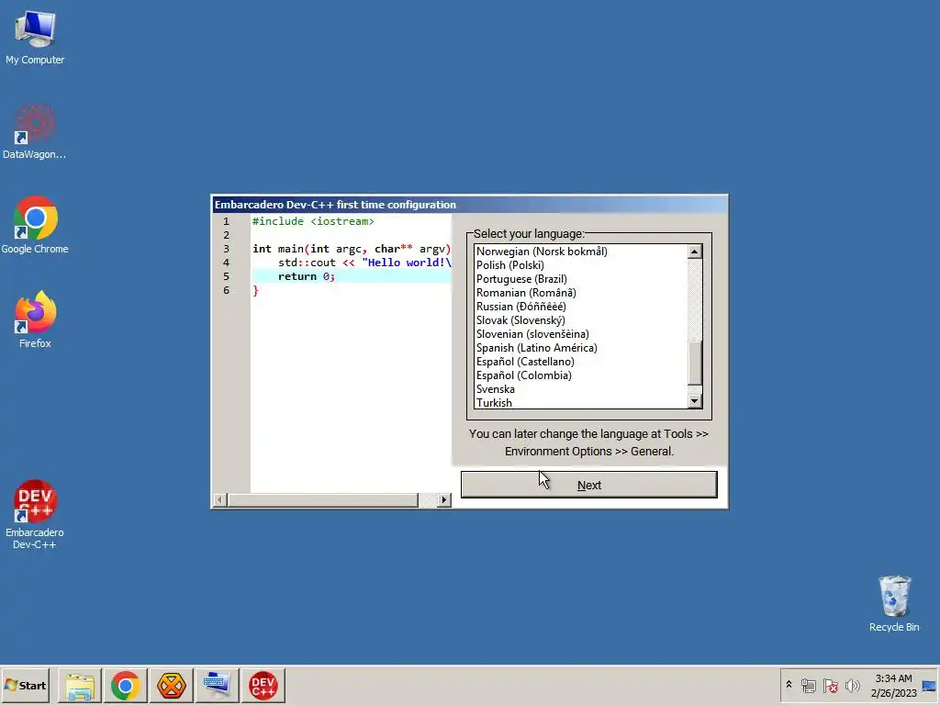
Task: Select the Slovenian language entry
Action: coord(580,334)
